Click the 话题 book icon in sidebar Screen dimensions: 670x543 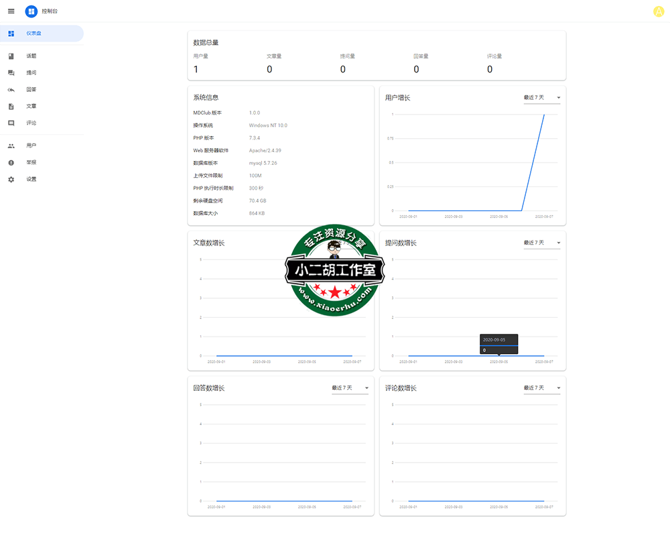click(x=11, y=56)
